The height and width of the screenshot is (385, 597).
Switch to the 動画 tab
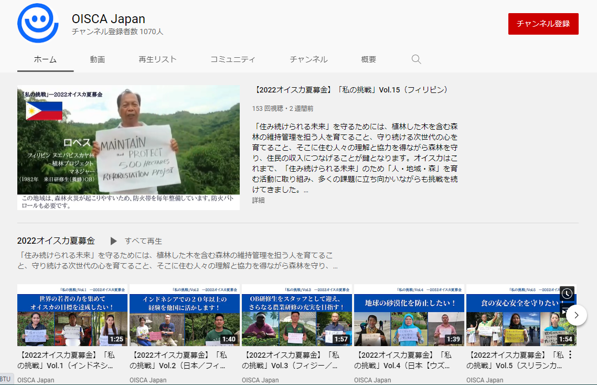point(98,59)
